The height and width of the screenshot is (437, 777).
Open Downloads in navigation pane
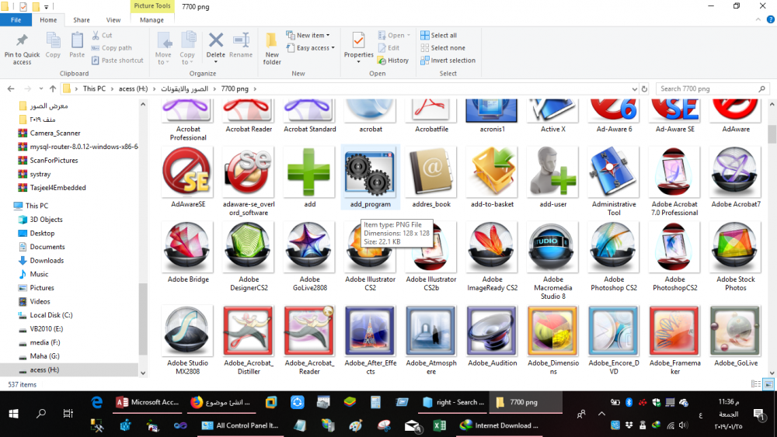pyautogui.click(x=47, y=260)
